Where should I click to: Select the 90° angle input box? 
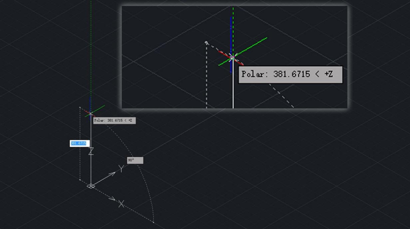pos(135,160)
